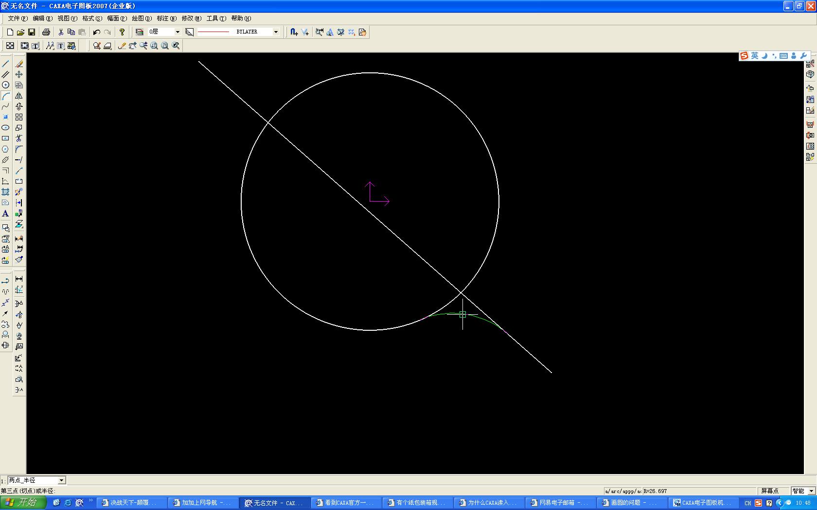Open the 智能 snap mode dropdown
This screenshot has height=510, width=817.
[811, 491]
